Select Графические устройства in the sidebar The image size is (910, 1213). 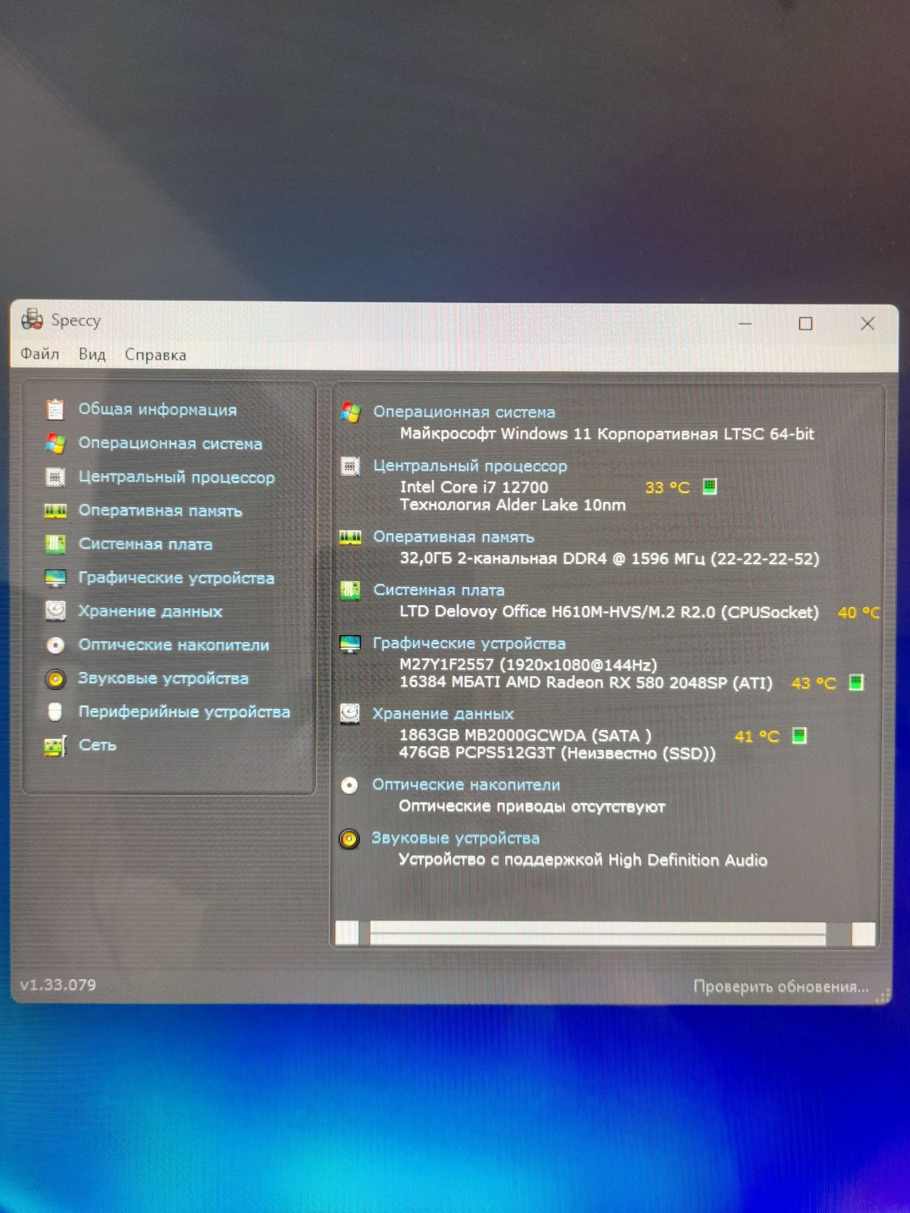(x=177, y=578)
